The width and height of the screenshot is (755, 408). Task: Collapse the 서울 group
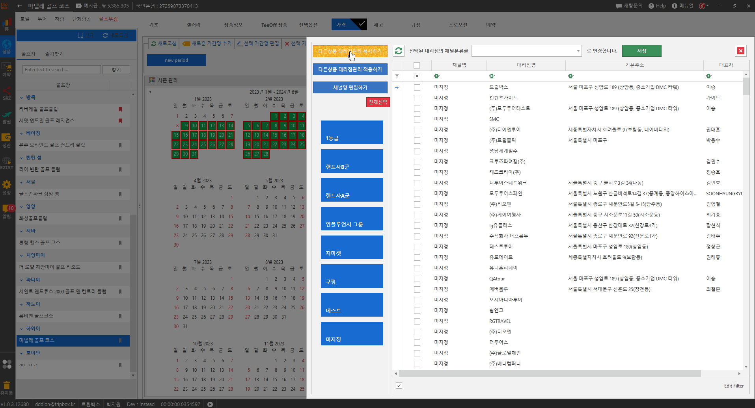(x=22, y=182)
